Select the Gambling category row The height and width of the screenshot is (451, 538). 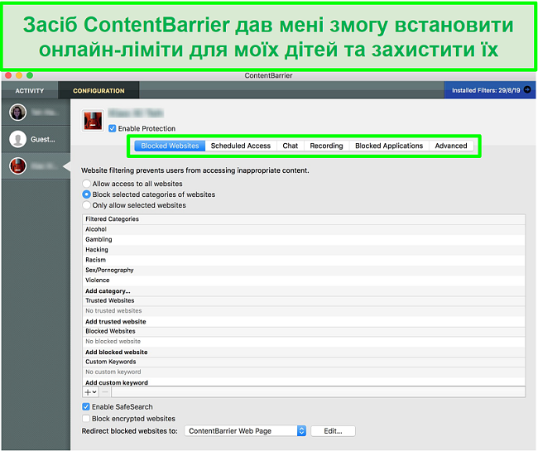pyautogui.click(x=304, y=239)
